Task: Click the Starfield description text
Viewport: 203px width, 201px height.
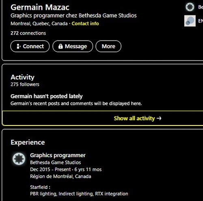Action: pyautogui.click(x=79, y=190)
